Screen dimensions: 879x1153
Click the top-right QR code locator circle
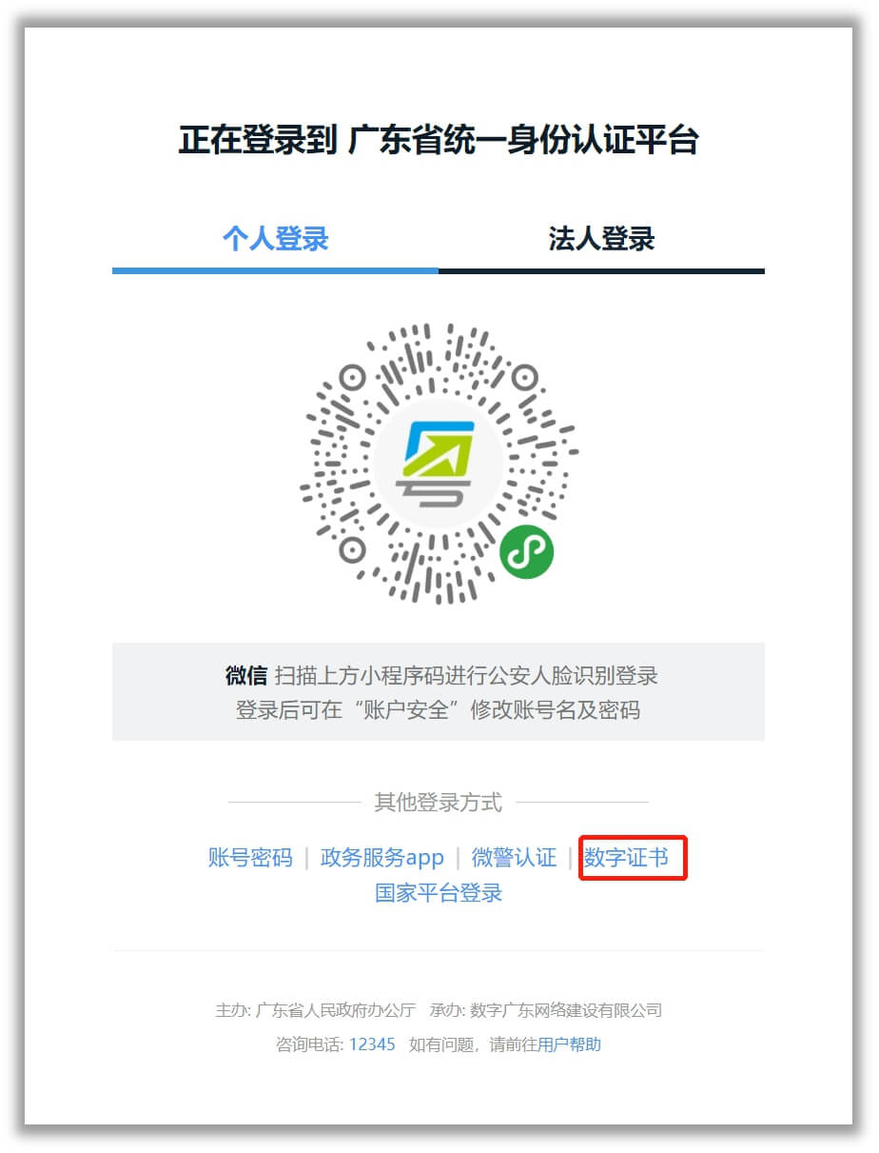point(523,377)
